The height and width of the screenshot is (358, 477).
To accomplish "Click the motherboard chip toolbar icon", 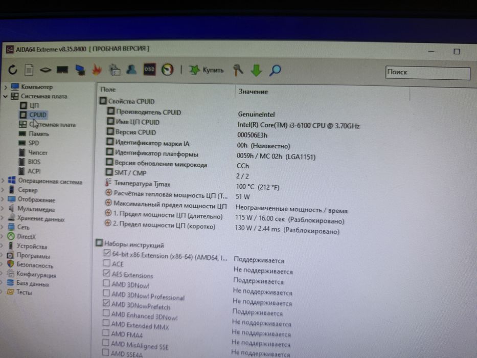I will (46, 70).
